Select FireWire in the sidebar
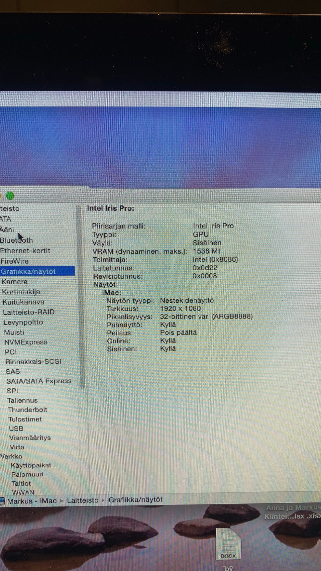This screenshot has width=321, height=571. coord(14,261)
